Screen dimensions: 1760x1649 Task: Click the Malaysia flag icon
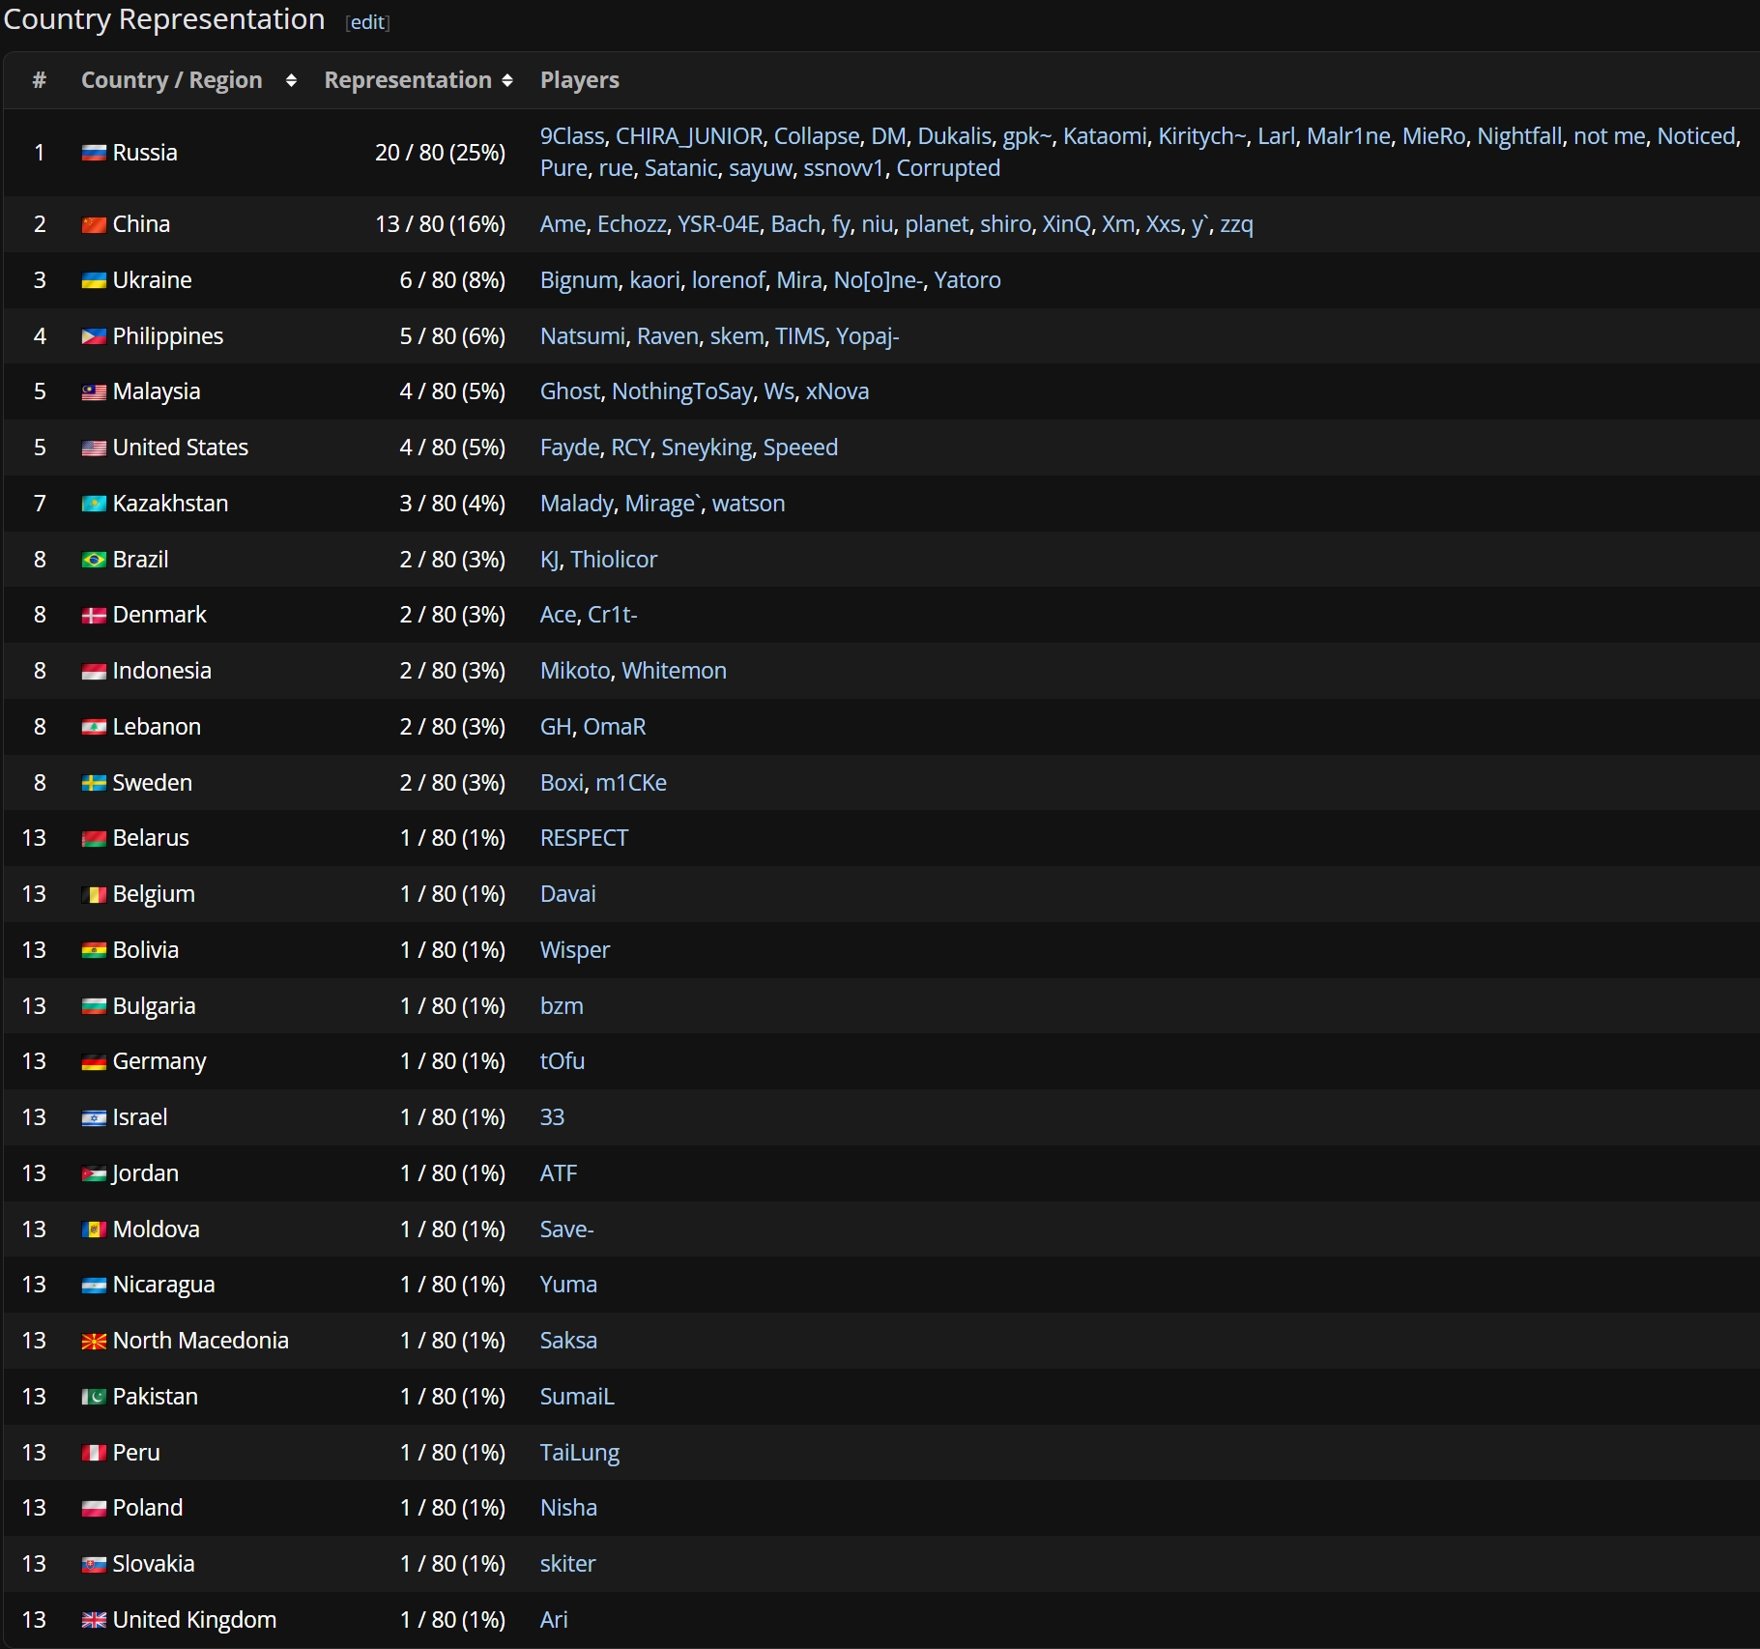click(94, 391)
